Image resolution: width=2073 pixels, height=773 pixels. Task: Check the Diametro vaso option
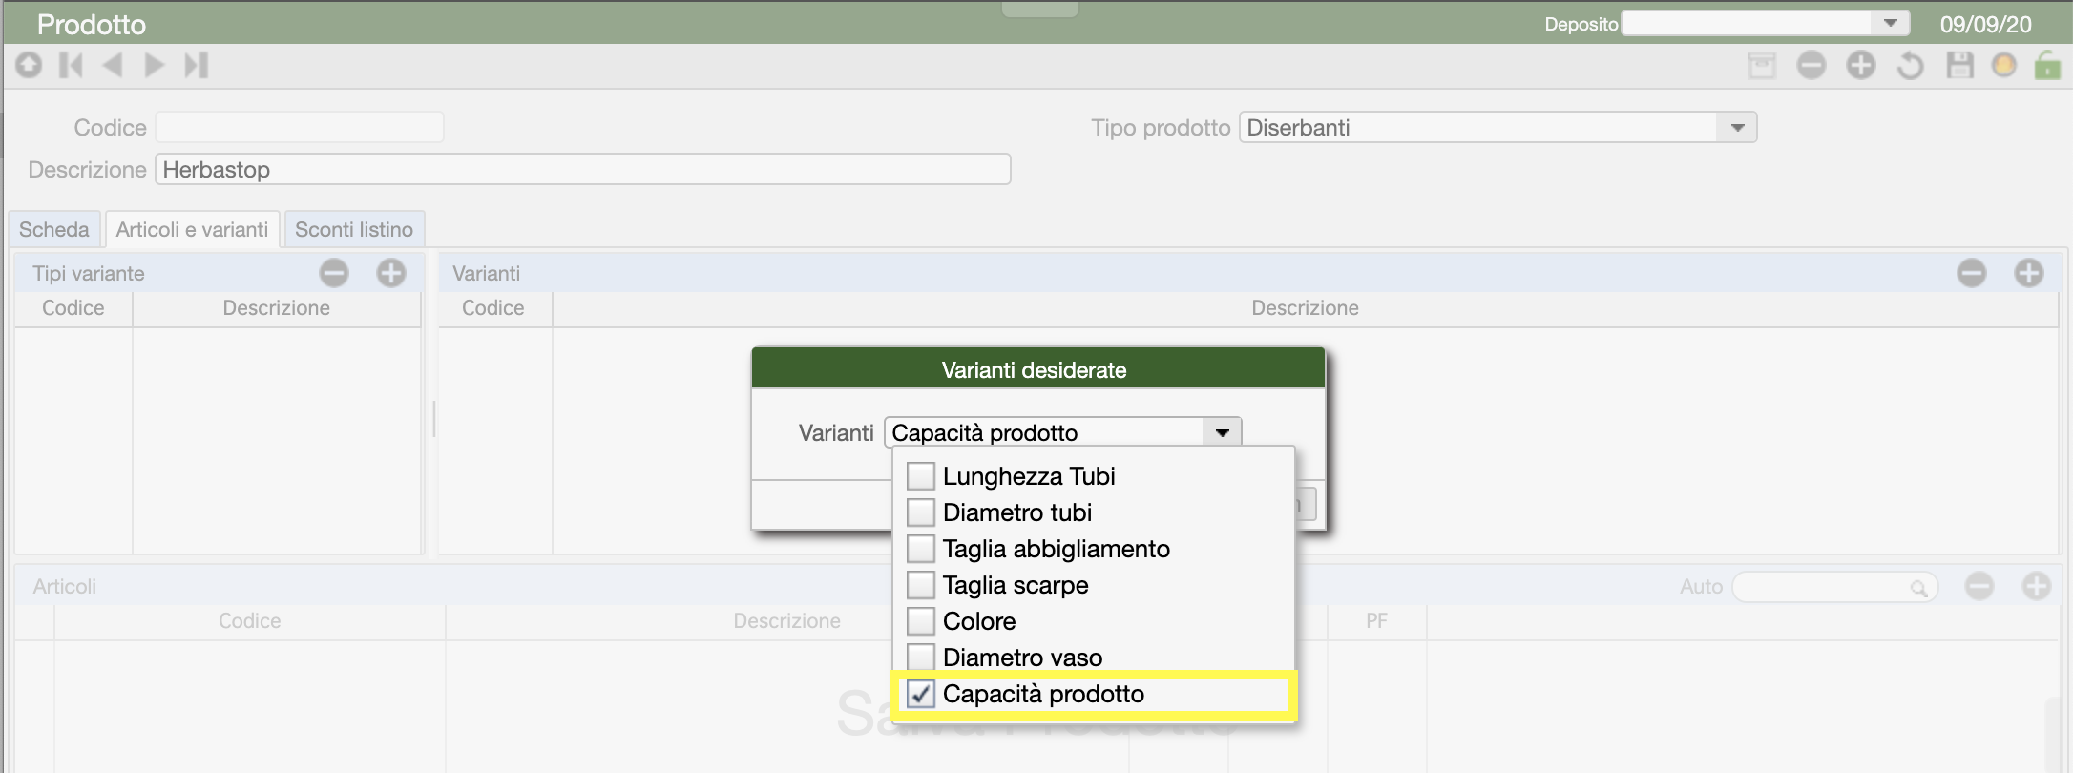click(x=920, y=657)
